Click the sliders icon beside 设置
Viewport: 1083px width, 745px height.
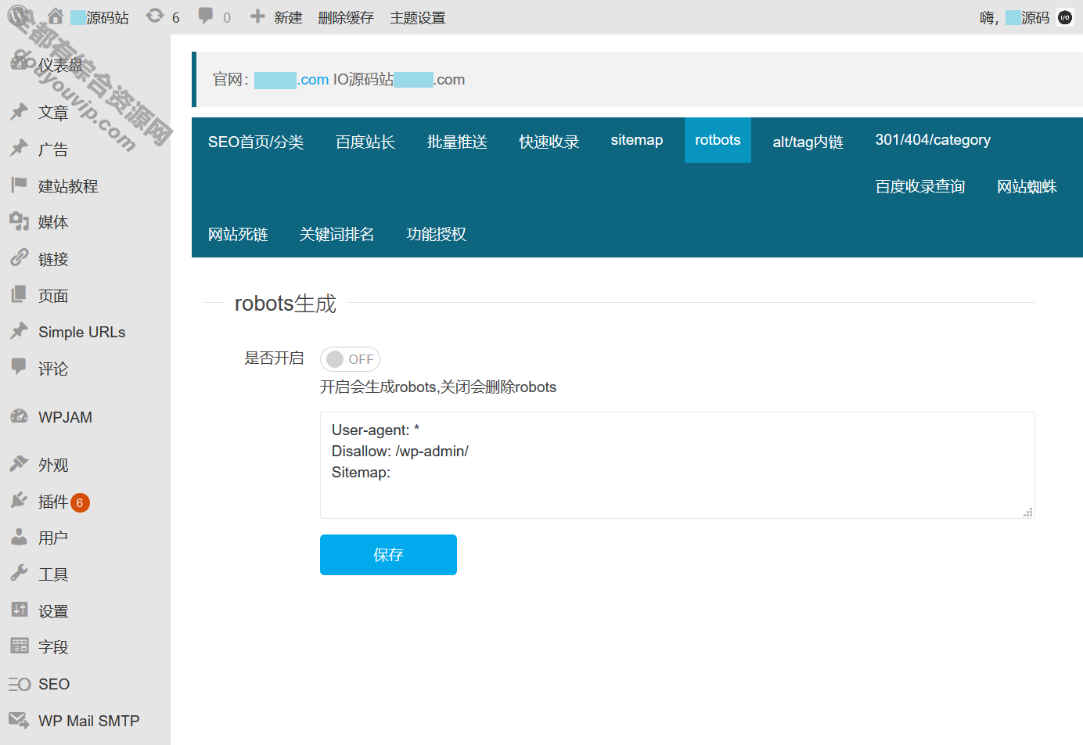tap(19, 610)
